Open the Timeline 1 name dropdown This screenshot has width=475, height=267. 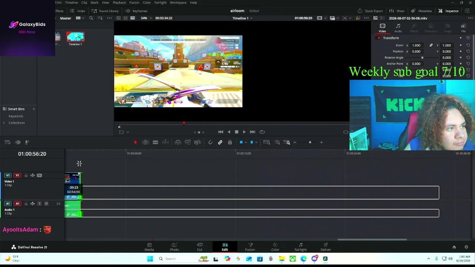pos(242,18)
